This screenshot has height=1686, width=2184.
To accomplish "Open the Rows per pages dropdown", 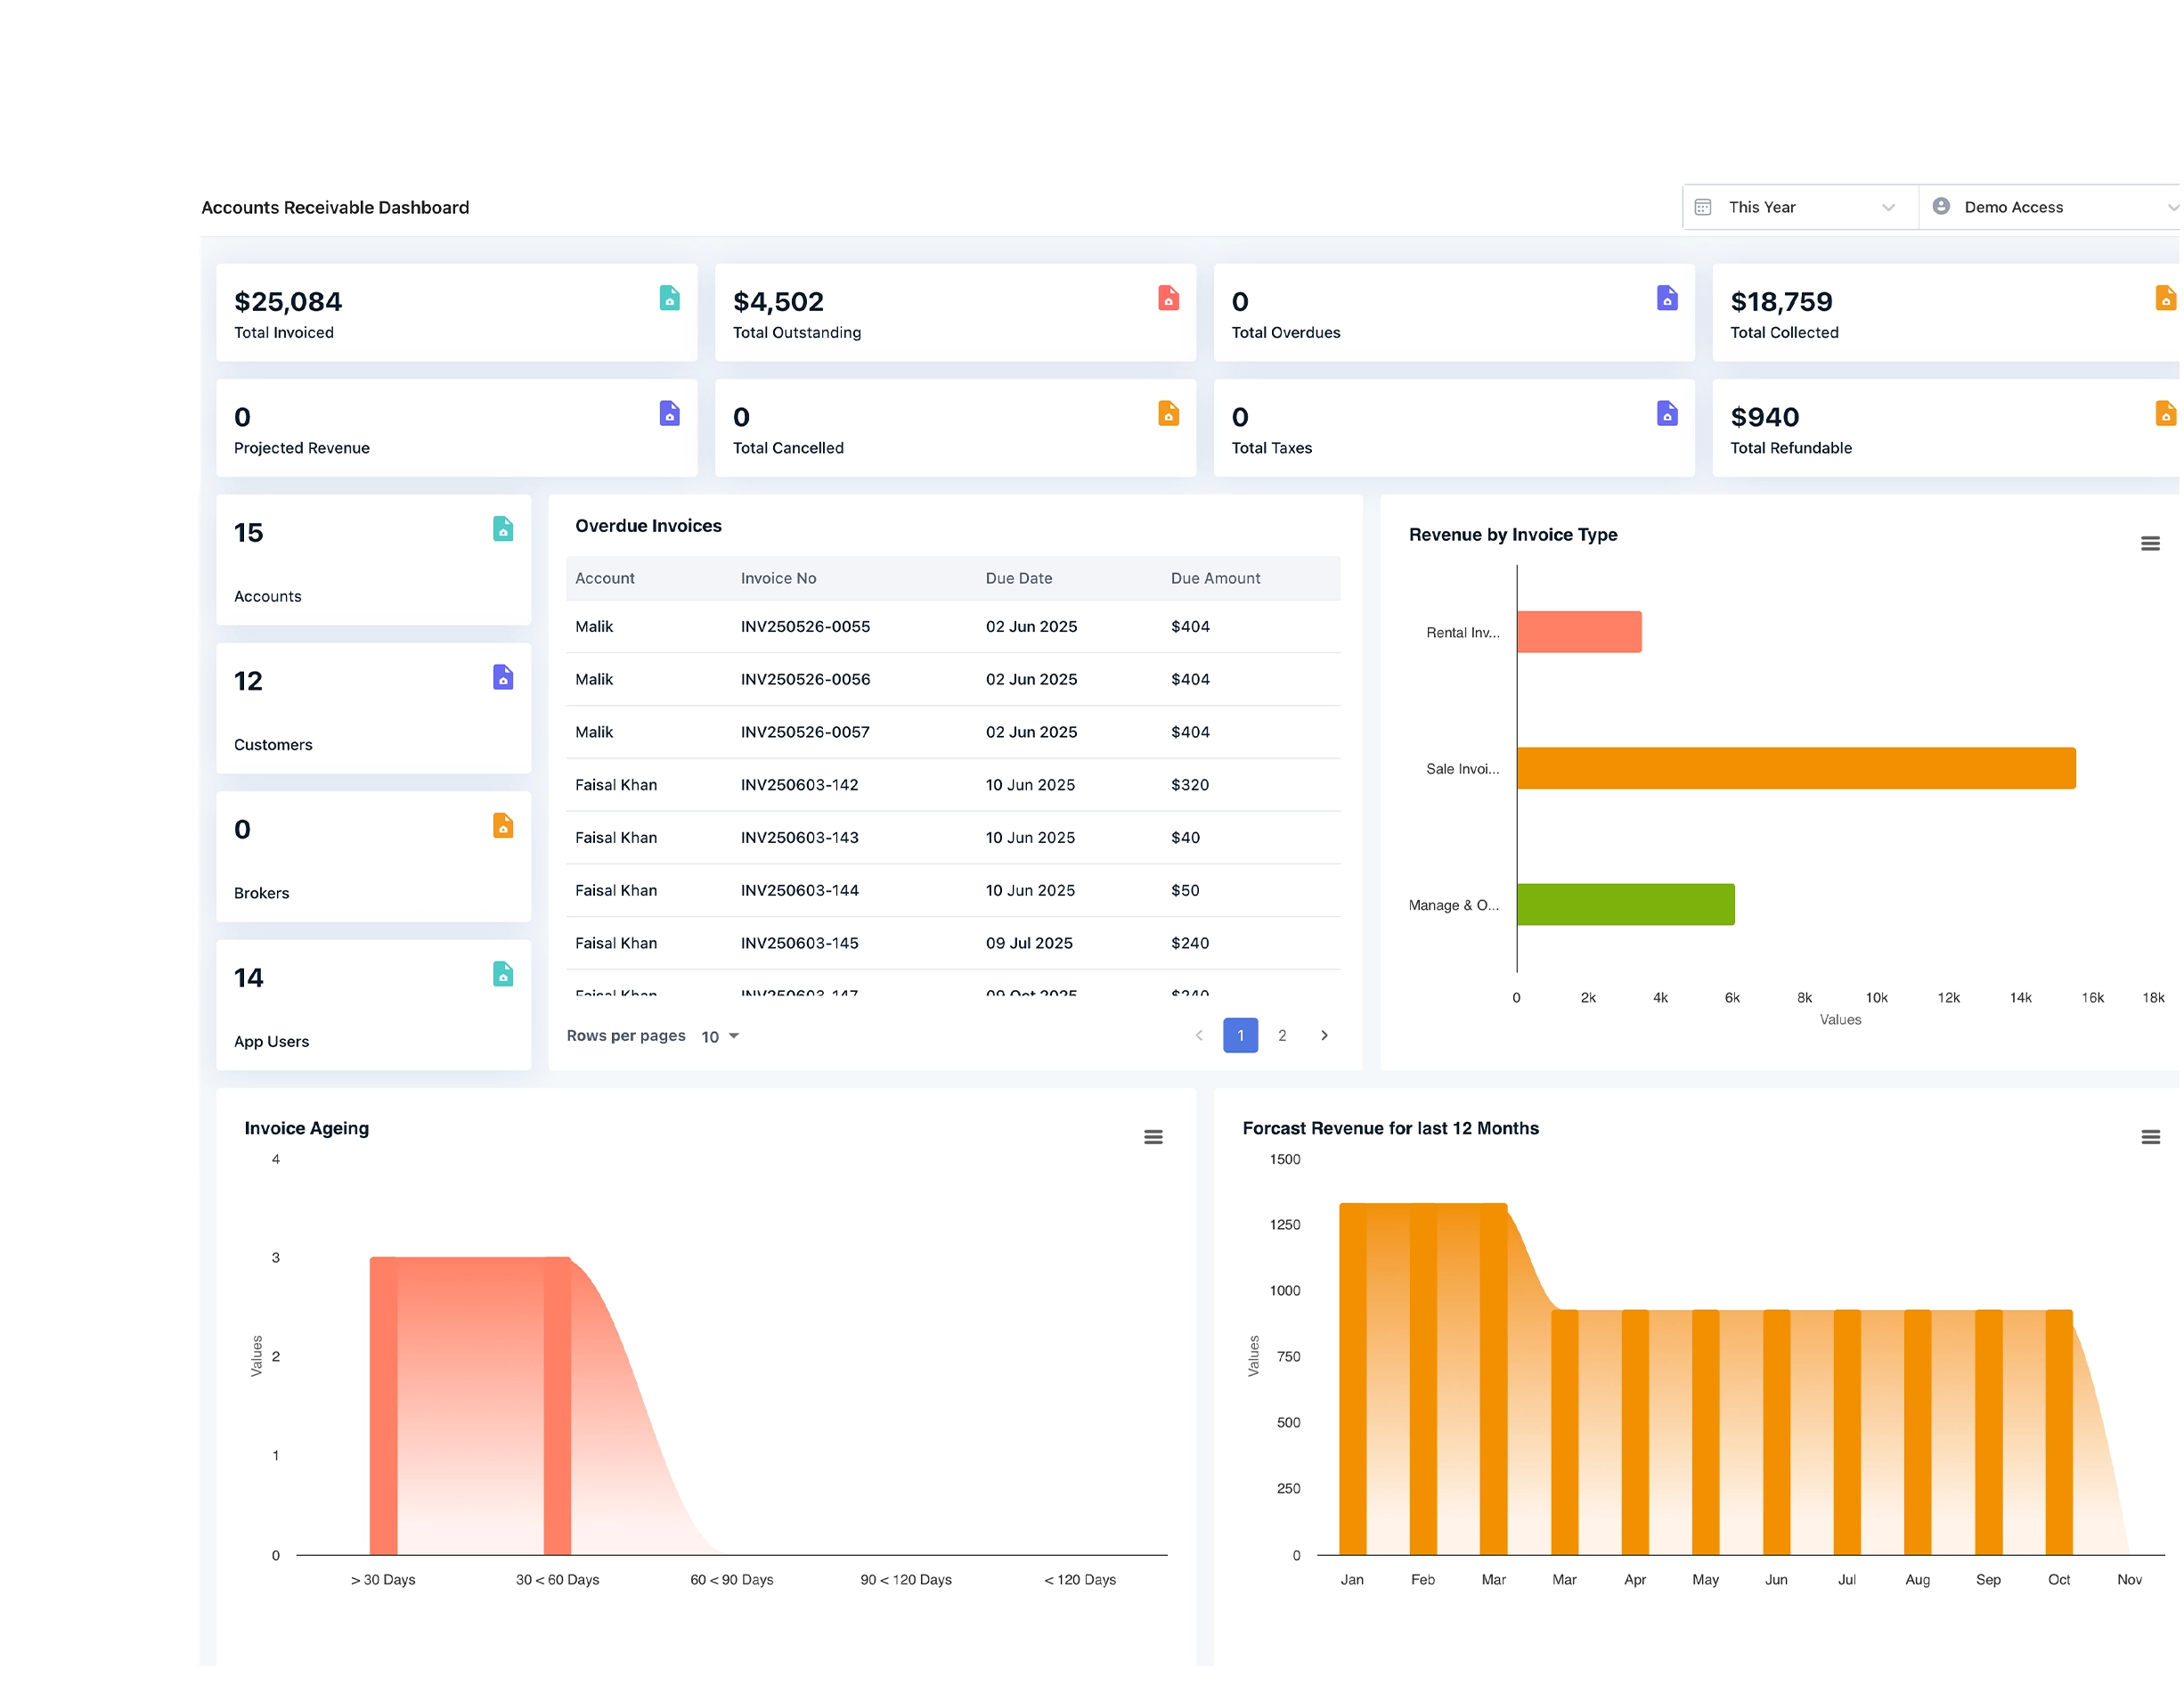I will [x=718, y=1035].
